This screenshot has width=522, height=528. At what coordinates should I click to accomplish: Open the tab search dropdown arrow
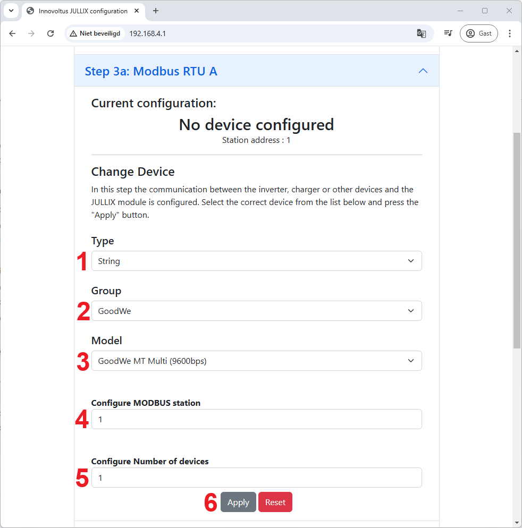pos(11,11)
